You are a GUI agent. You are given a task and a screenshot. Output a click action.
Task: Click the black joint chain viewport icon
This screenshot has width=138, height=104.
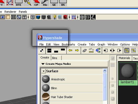pyautogui.click(x=93, y=17)
